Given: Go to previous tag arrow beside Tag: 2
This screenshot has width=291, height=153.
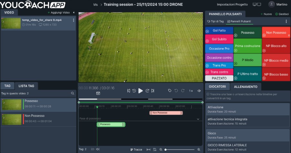Looking at the screenshot, I should [x=92, y=149].
